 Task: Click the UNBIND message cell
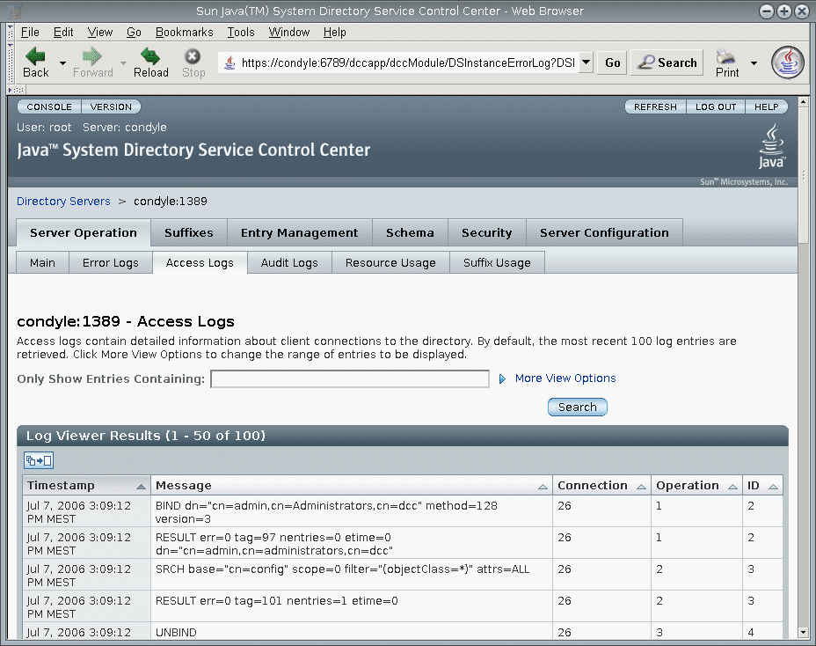[351, 633]
